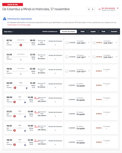
Task: Expand the Ver vista semanal chevron
Action: pos(118,8)
